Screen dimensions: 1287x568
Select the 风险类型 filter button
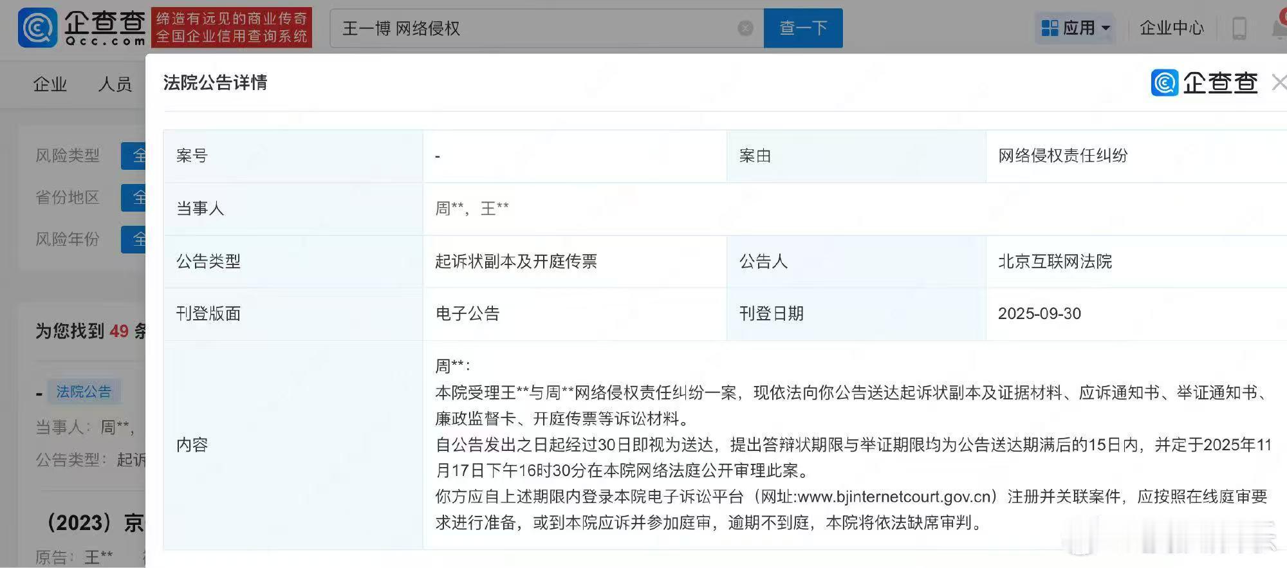coord(133,156)
